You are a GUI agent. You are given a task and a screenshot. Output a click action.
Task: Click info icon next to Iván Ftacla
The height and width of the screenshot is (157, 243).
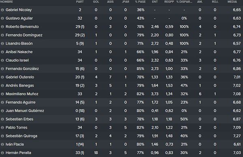(2, 144)
